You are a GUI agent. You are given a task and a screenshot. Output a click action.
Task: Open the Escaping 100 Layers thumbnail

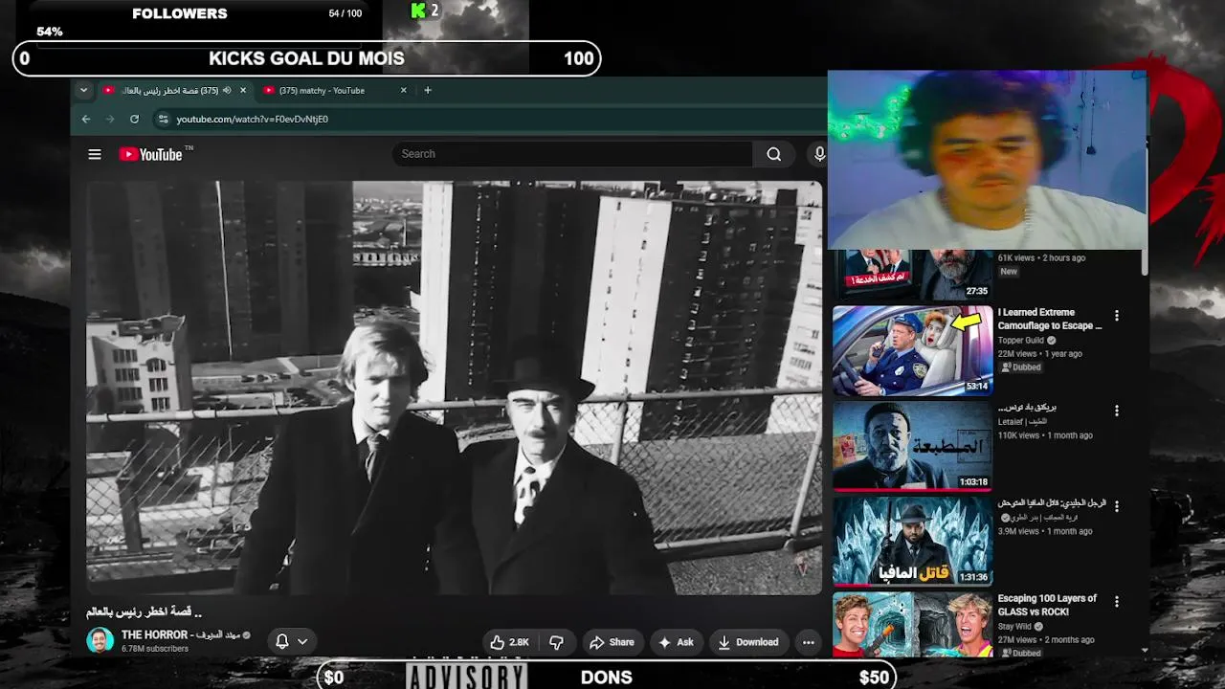click(913, 626)
